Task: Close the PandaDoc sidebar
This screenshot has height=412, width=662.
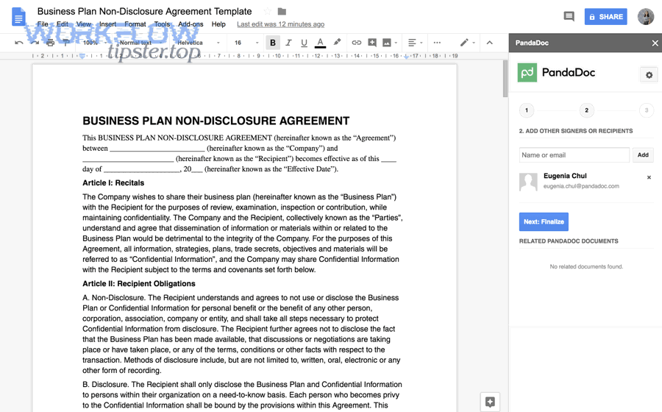Action: [655, 43]
